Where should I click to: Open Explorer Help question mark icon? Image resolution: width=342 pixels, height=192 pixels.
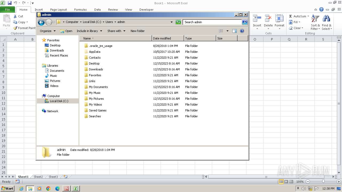coord(242,31)
